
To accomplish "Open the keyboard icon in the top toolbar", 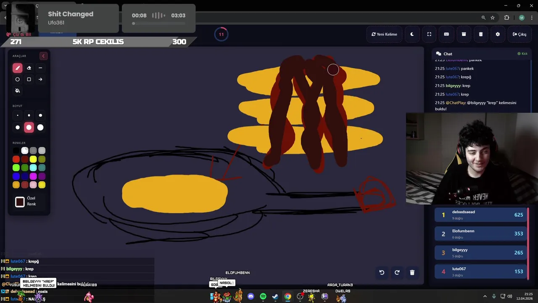I will point(446,34).
